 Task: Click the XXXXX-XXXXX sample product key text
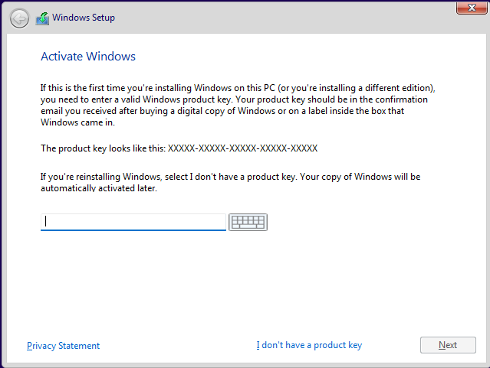click(x=242, y=148)
